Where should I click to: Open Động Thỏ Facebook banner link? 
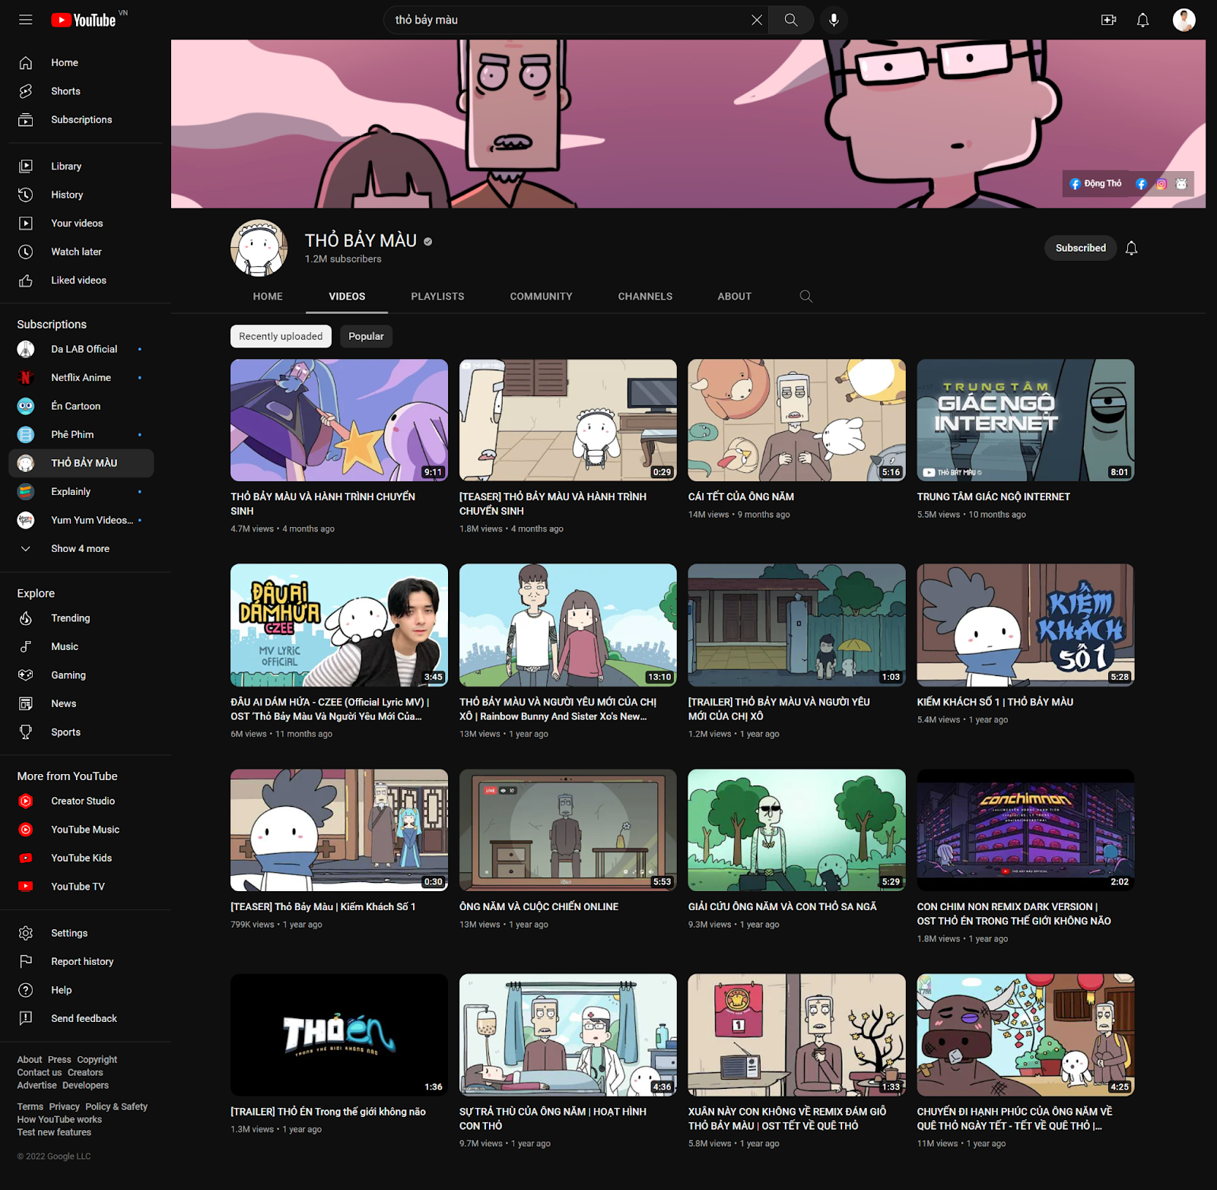pos(1095,183)
